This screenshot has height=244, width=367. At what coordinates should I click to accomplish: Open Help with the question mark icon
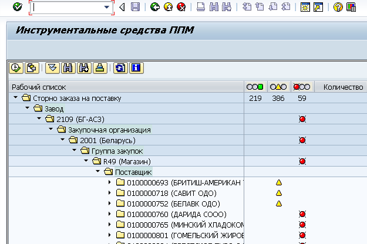338,7
